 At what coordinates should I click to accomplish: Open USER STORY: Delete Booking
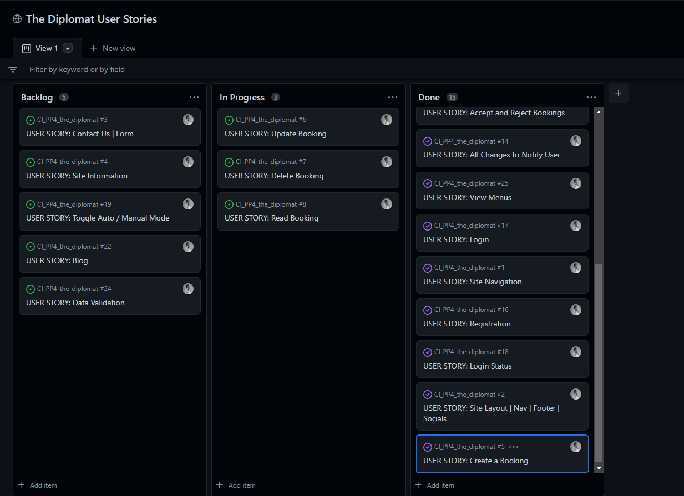tap(274, 176)
